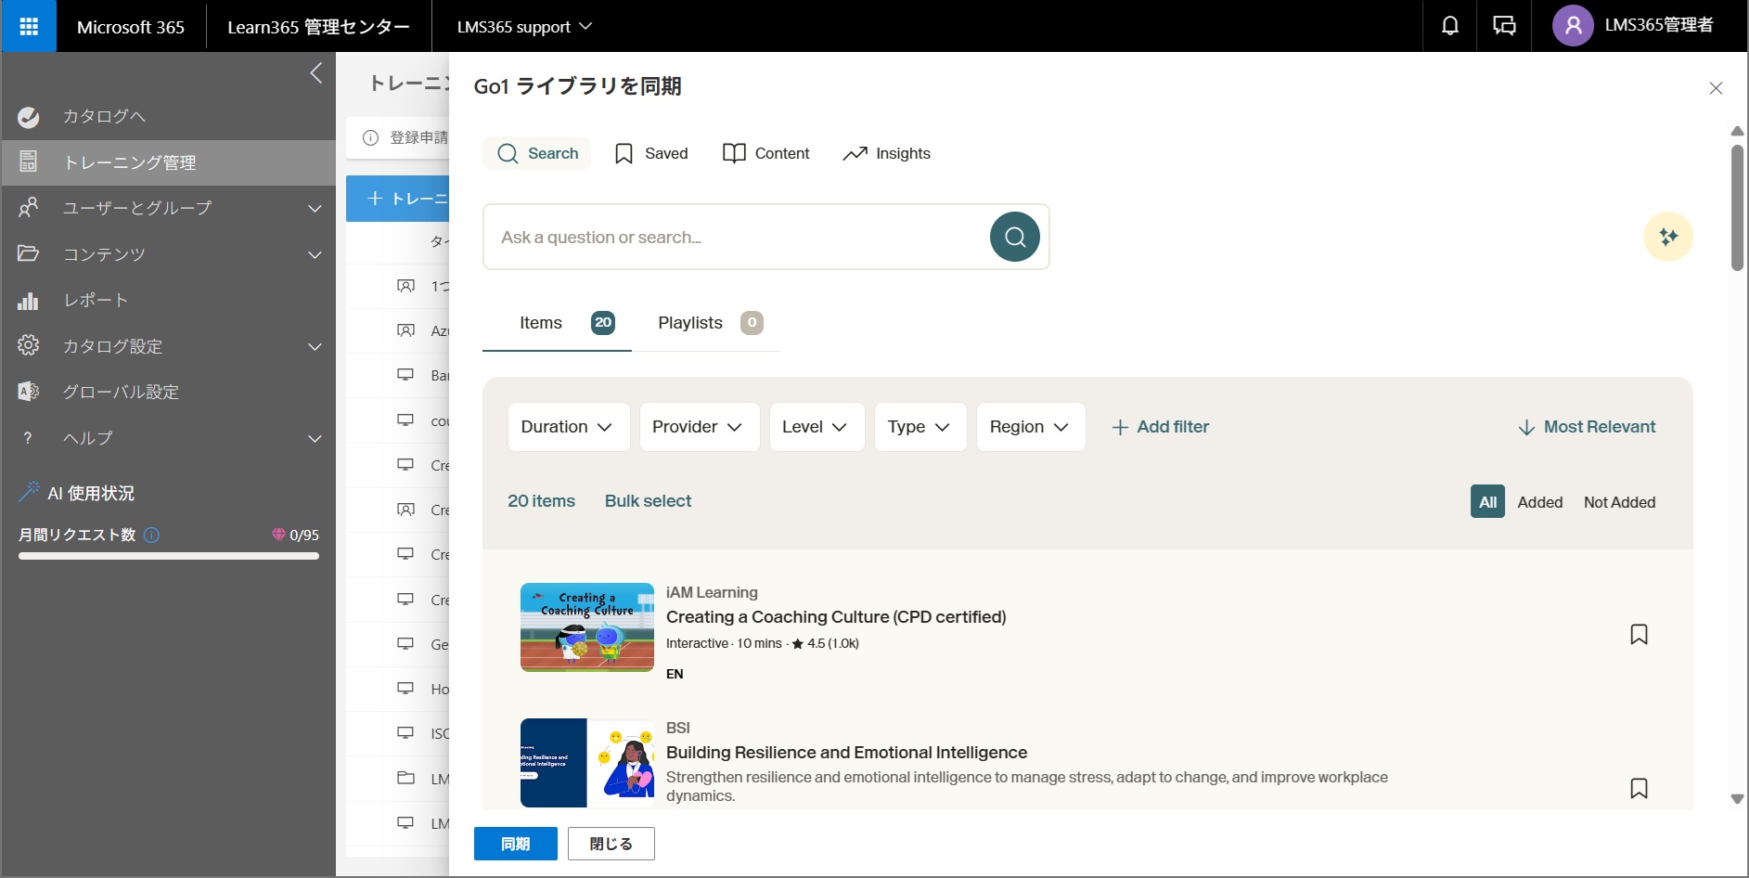The height and width of the screenshot is (878, 1749).
Task: Click the Microsoft 365 header link
Action: coord(131,27)
